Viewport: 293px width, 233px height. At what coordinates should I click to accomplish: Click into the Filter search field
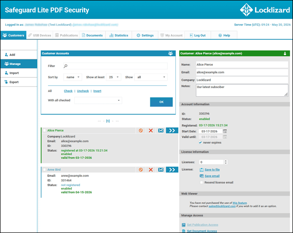click(115, 66)
